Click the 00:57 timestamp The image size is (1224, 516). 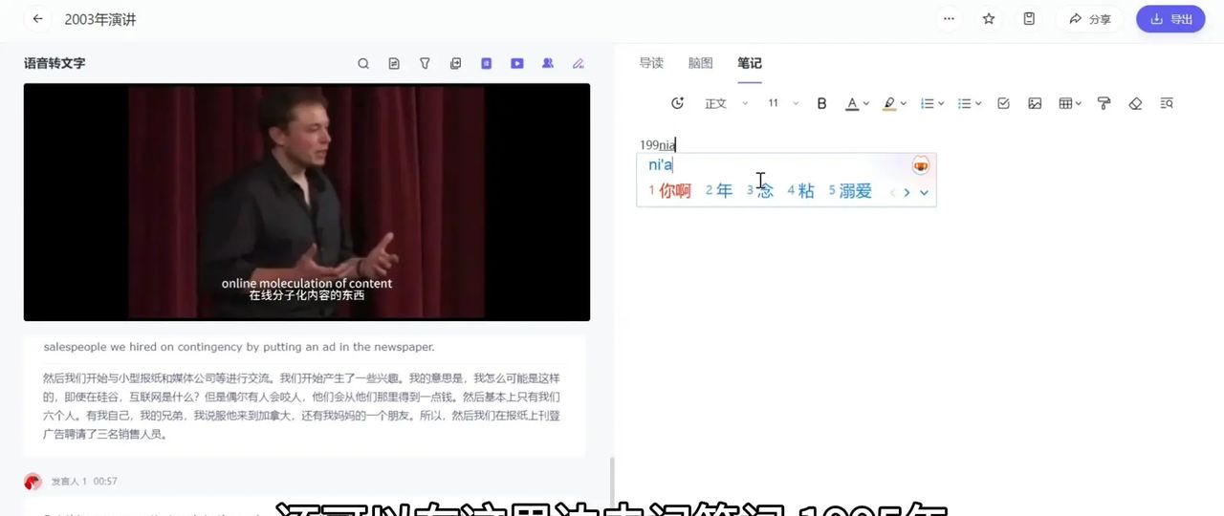pos(105,481)
